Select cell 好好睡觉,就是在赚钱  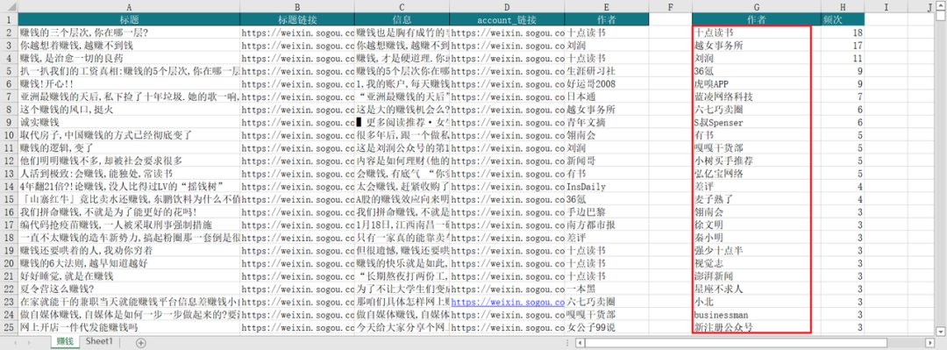point(129,276)
